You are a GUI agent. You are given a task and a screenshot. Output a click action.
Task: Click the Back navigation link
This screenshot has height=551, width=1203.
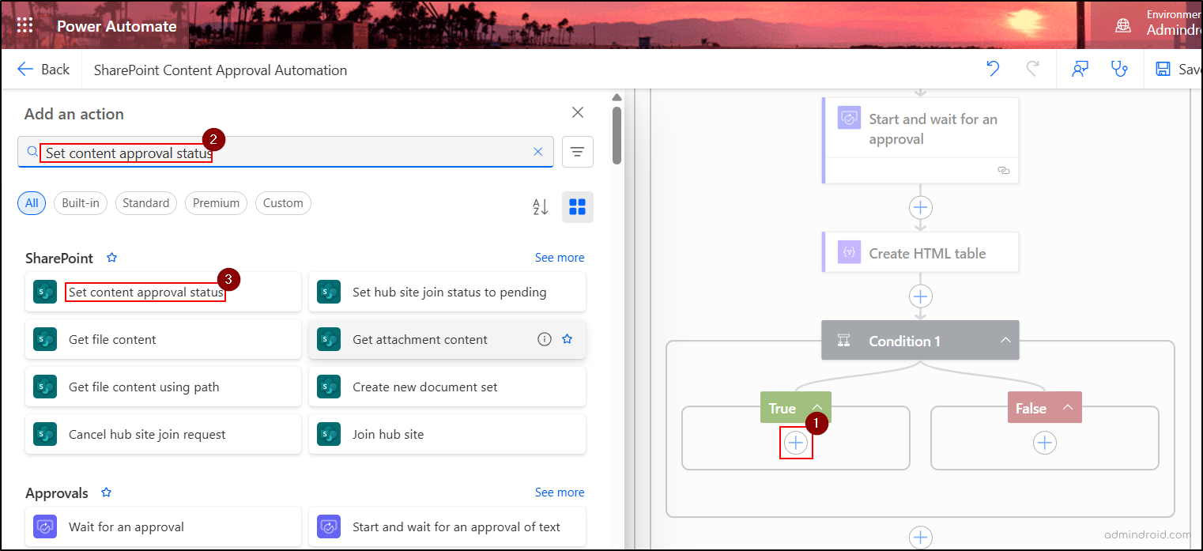43,69
